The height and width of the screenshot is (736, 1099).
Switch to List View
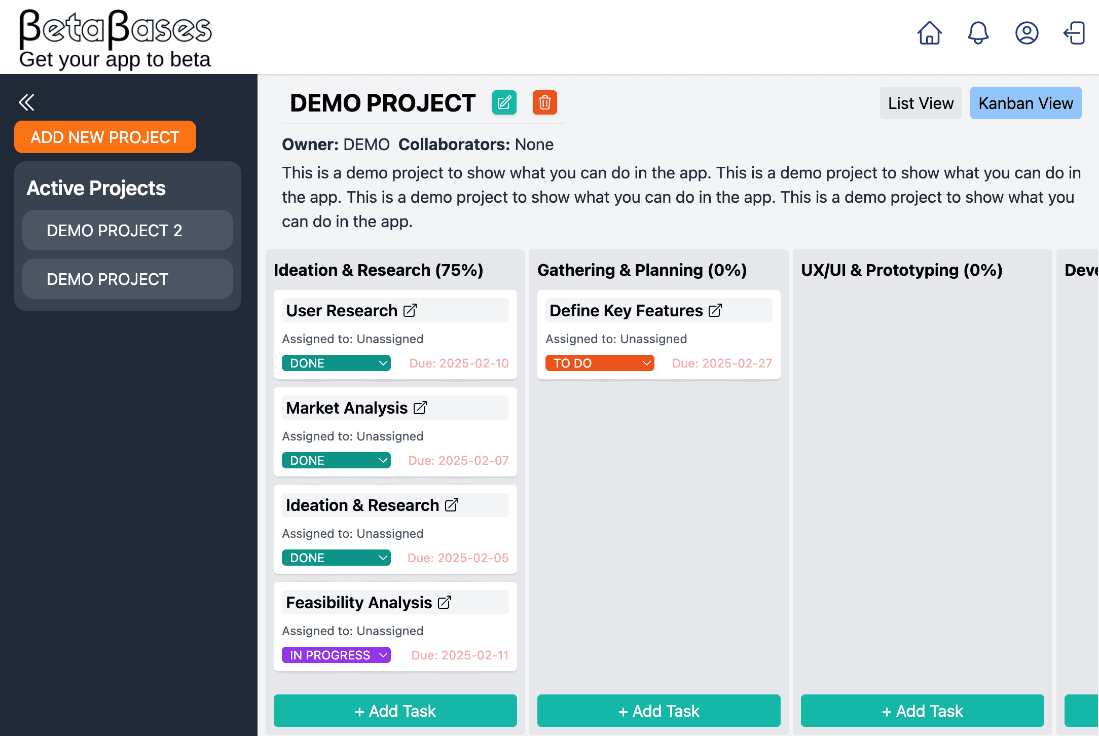[x=921, y=103]
